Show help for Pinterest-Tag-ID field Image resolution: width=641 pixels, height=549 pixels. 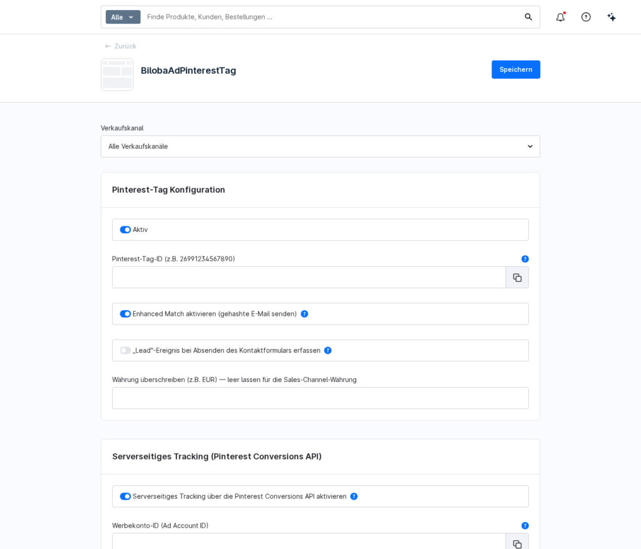click(525, 259)
